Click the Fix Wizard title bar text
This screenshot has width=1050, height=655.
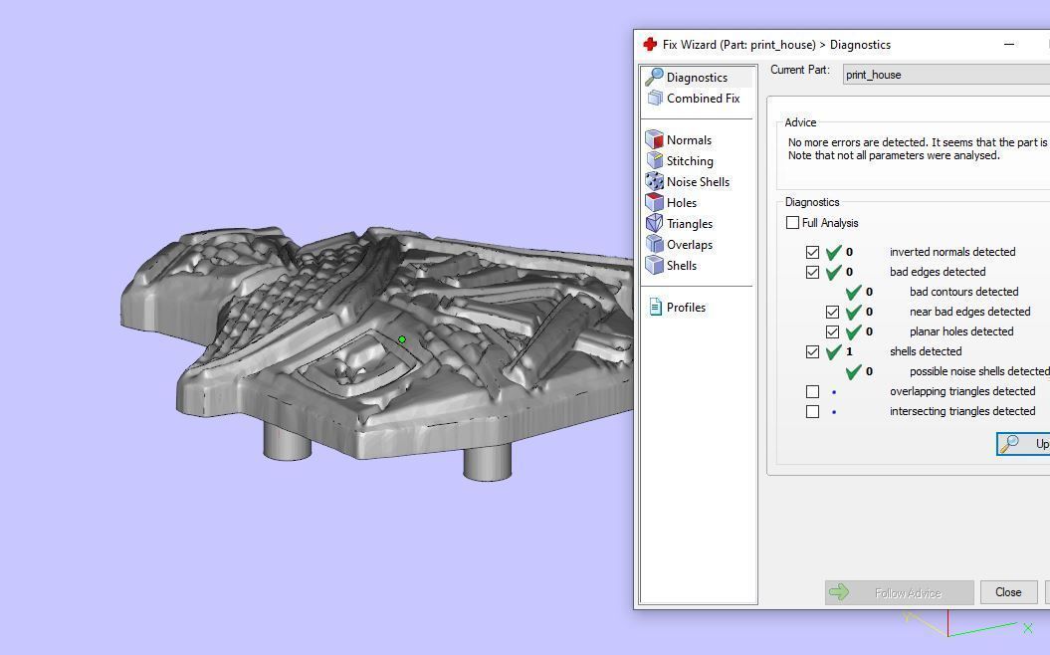776,45
